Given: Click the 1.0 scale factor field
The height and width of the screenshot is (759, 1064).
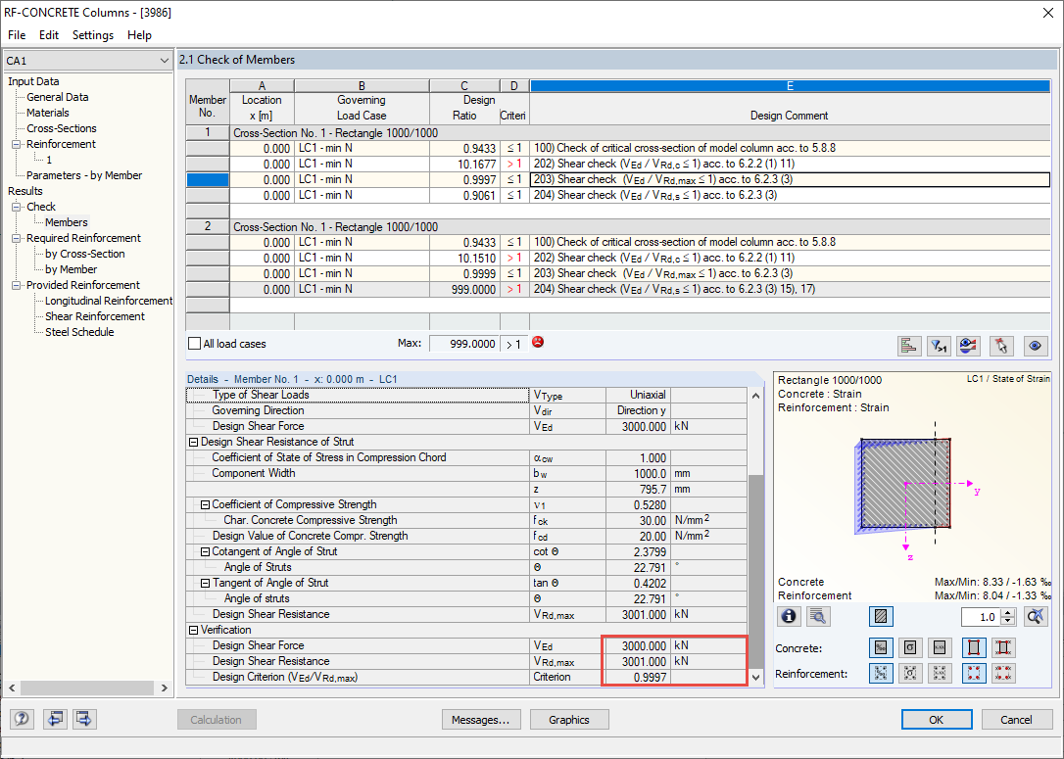Looking at the screenshot, I should [x=982, y=617].
